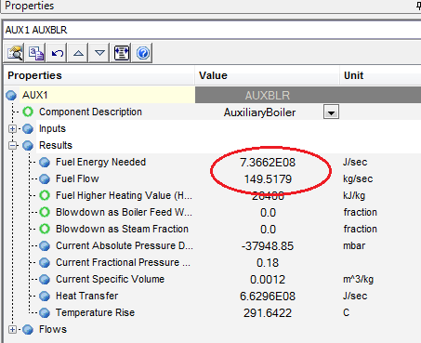Image resolution: width=421 pixels, height=343 pixels.
Task: Click the 7.3662E08 value cell
Action: (268, 163)
